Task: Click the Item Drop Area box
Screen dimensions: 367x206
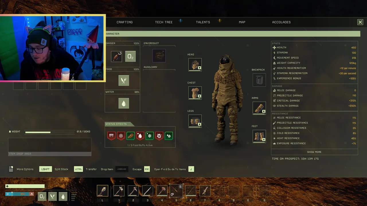Action: point(50,147)
